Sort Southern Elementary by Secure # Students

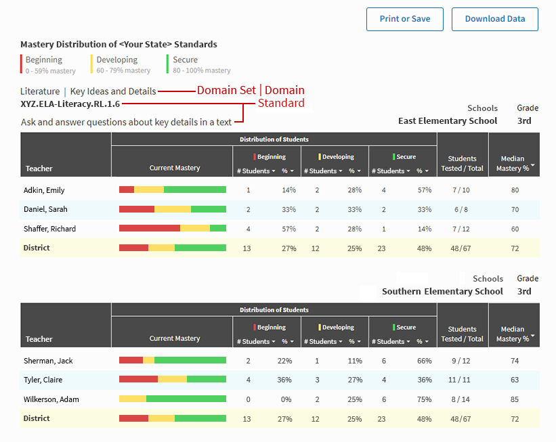(x=391, y=341)
